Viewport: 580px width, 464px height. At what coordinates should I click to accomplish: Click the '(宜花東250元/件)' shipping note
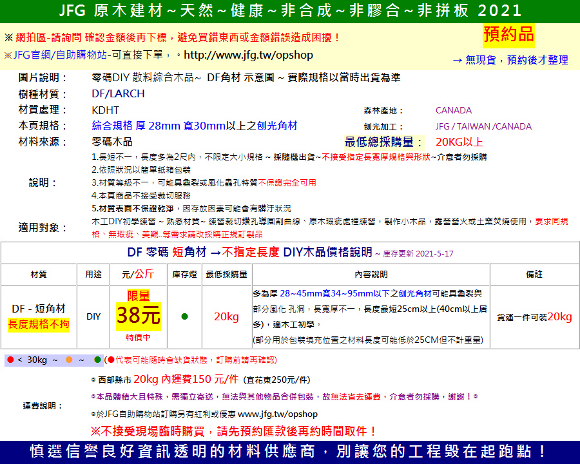(276, 380)
